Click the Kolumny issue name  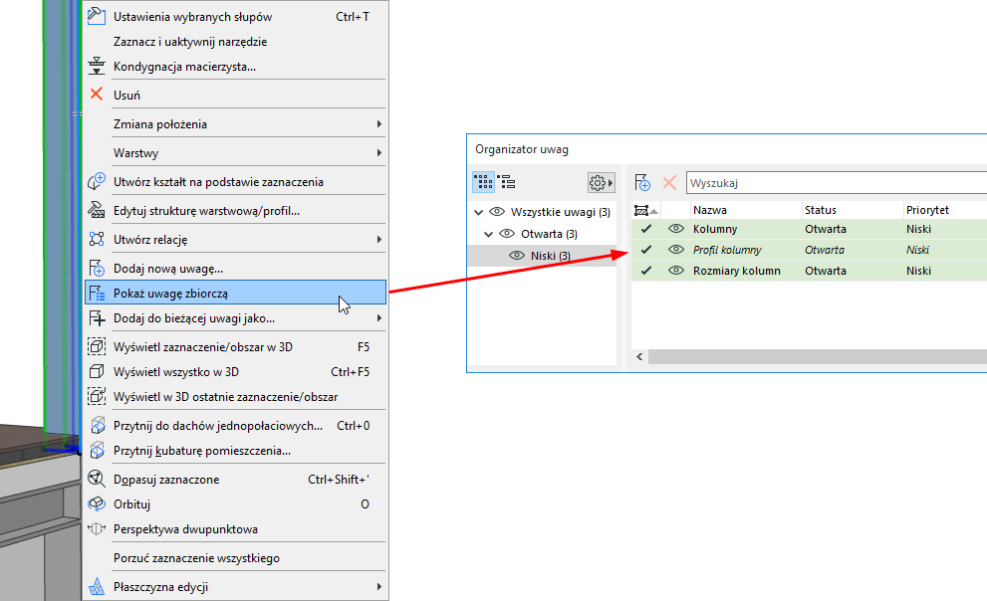click(715, 229)
